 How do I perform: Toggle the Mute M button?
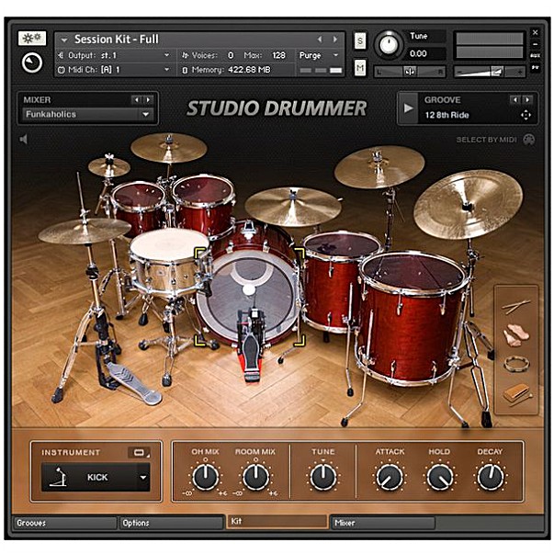point(359,67)
